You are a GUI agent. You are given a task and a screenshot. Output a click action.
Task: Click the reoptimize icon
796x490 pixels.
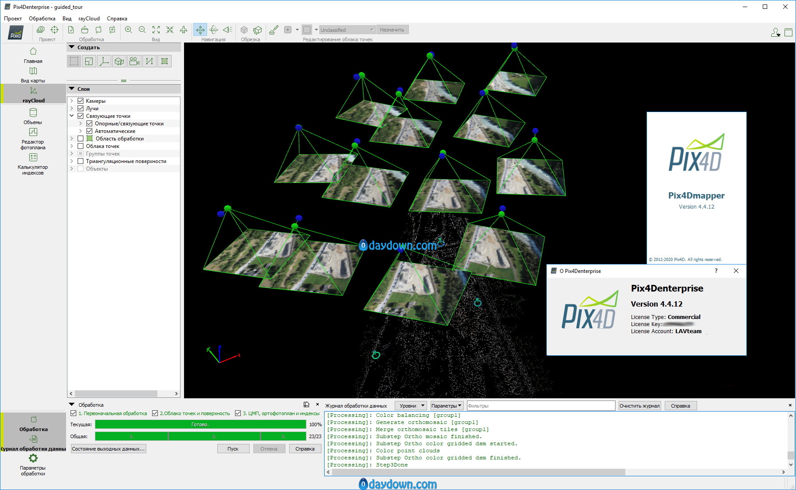pos(98,30)
